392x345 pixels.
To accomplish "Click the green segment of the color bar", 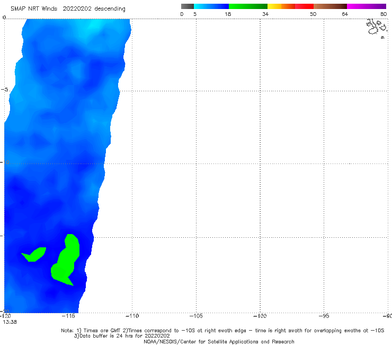I will coord(248,6).
